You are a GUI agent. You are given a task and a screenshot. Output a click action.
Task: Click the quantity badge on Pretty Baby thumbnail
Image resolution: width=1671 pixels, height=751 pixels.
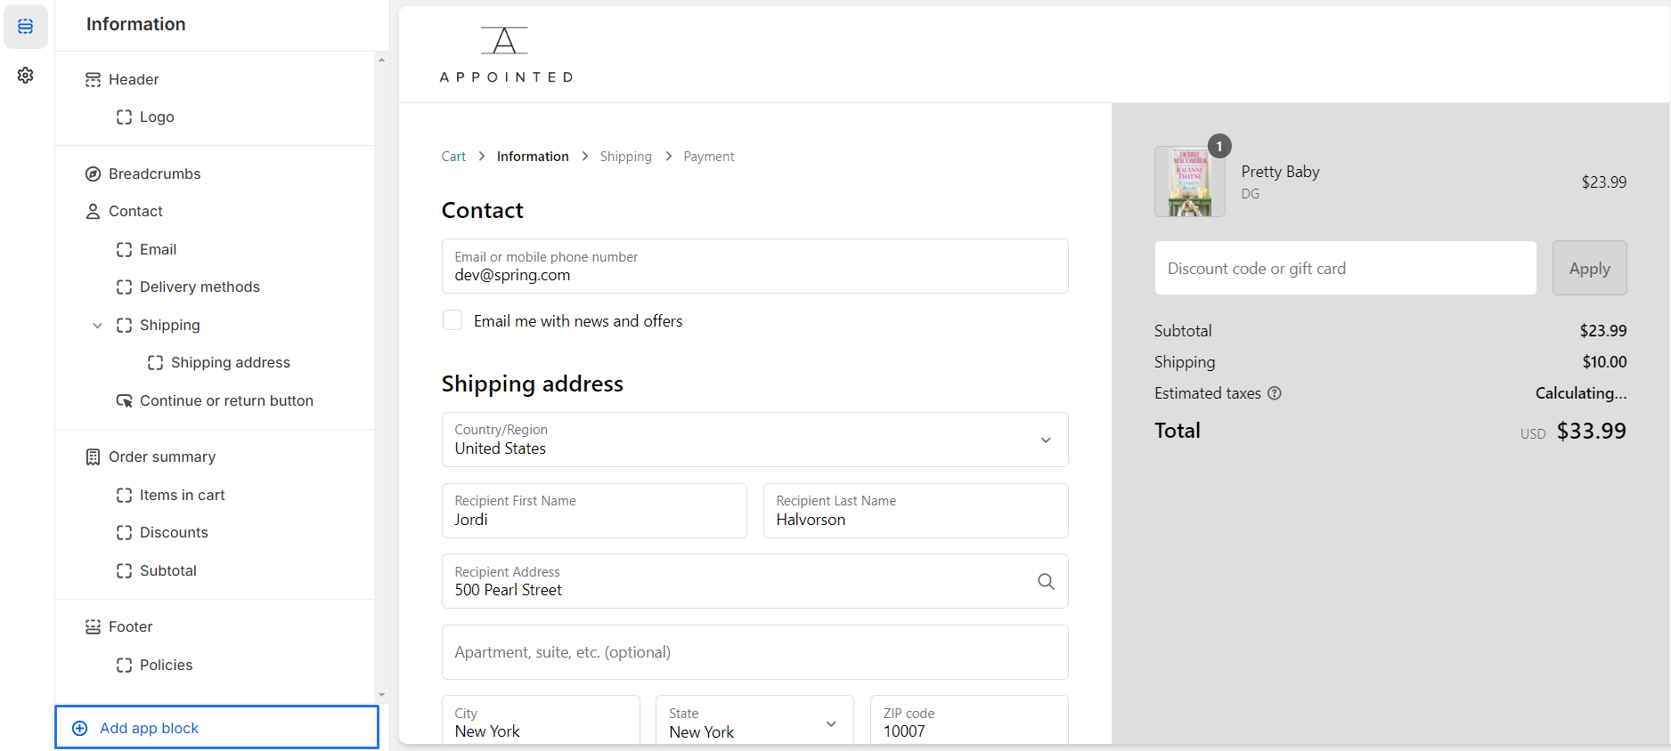click(x=1219, y=147)
